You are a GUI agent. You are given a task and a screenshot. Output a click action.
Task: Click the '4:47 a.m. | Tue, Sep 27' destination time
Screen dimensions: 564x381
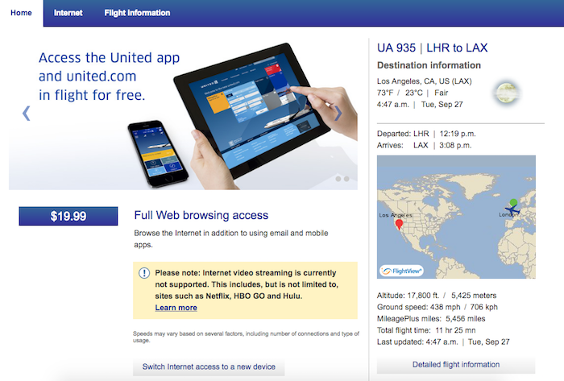420,104
